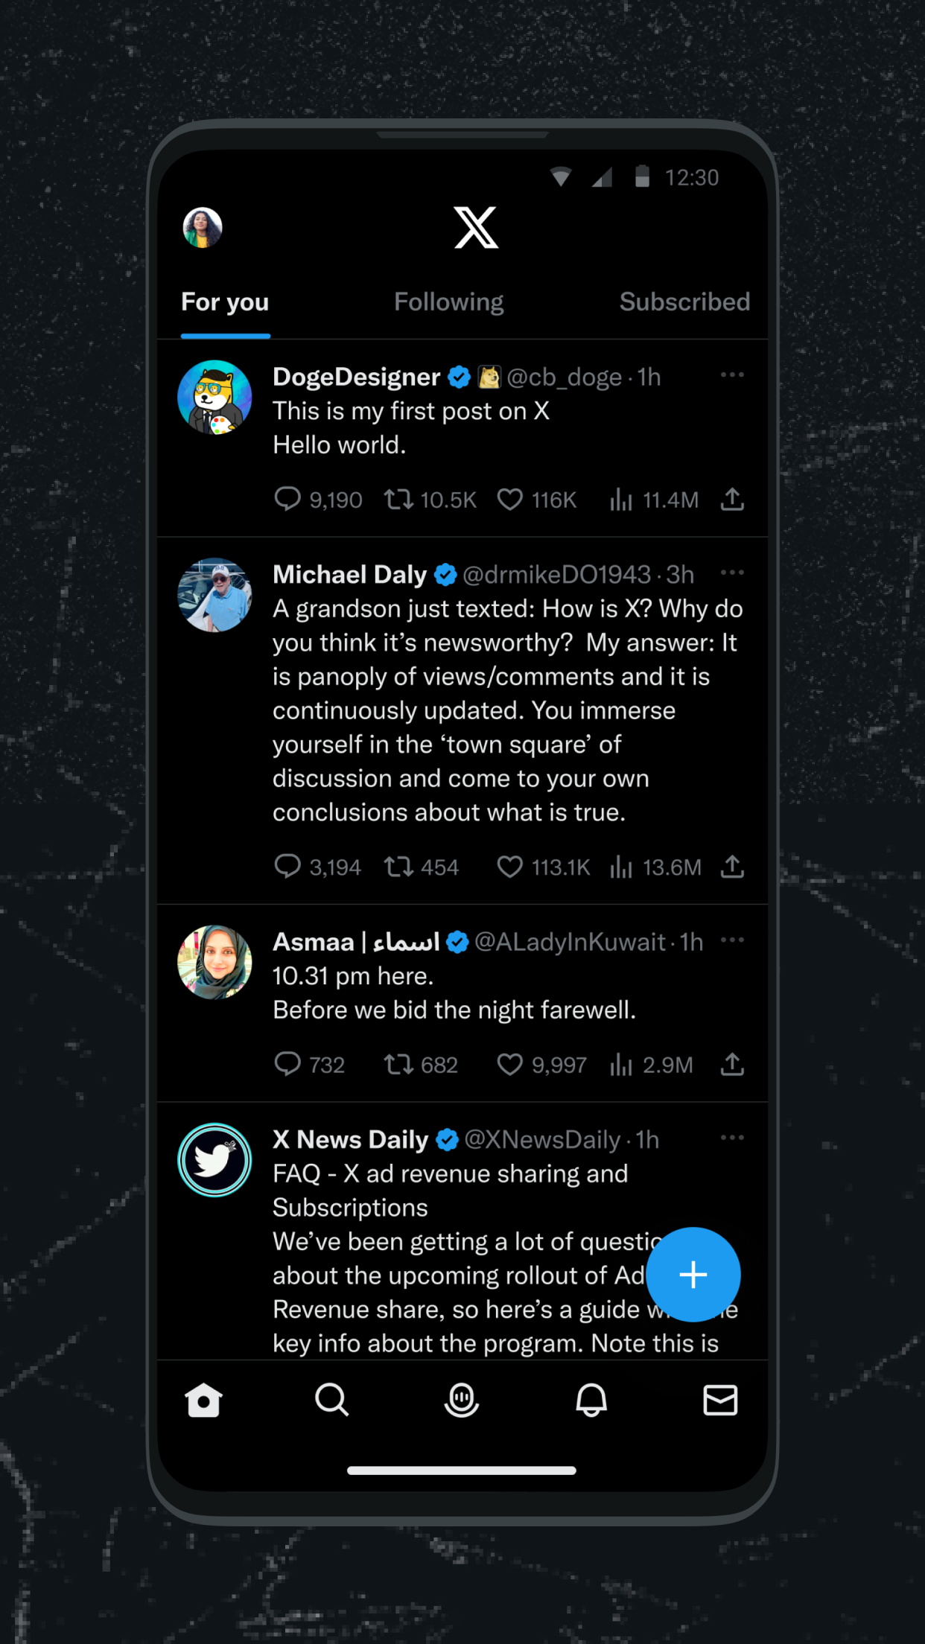Go to Home feed using the house icon
Image resolution: width=925 pixels, height=1644 pixels.
(204, 1400)
